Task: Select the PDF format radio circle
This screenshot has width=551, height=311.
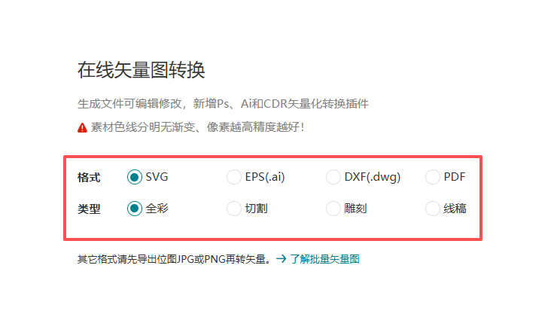Action: 433,177
